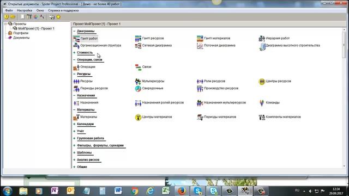Open the Команды table
349x196 pixels.
point(269,103)
